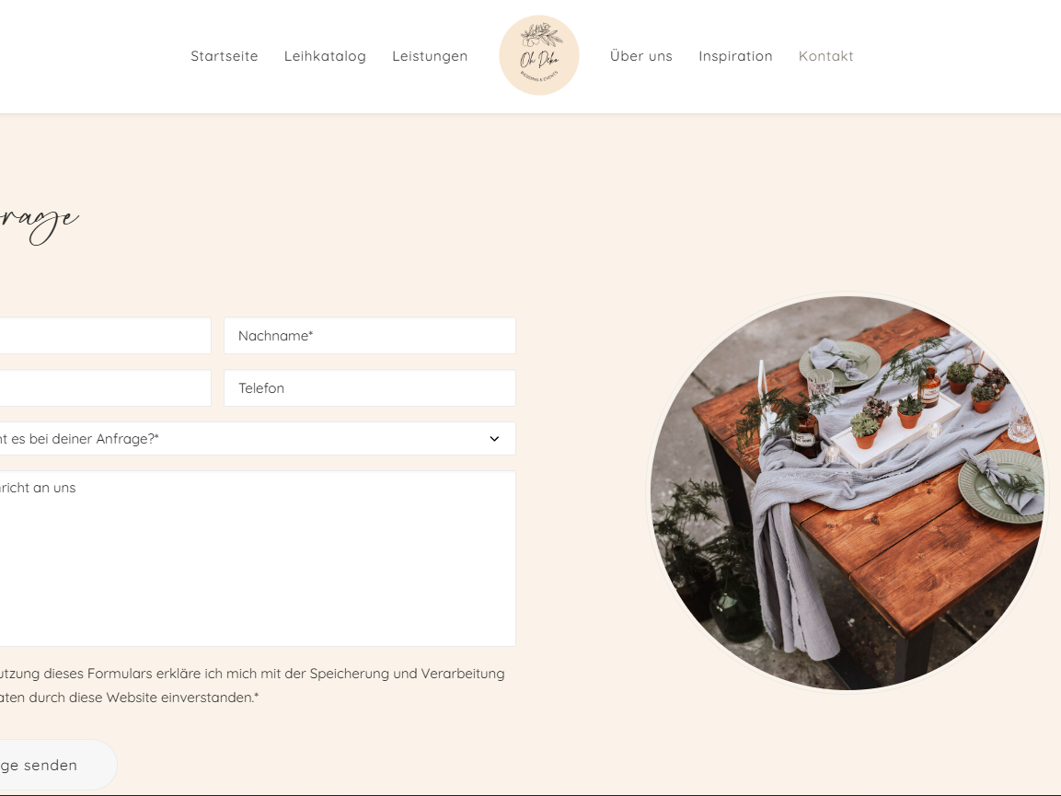Select the Kontakt menu item
The width and height of the screenshot is (1061, 796).
coord(825,56)
